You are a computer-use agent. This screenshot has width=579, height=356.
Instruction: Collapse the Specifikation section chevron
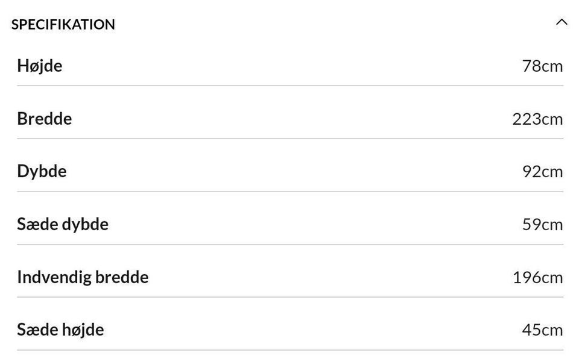point(562,23)
